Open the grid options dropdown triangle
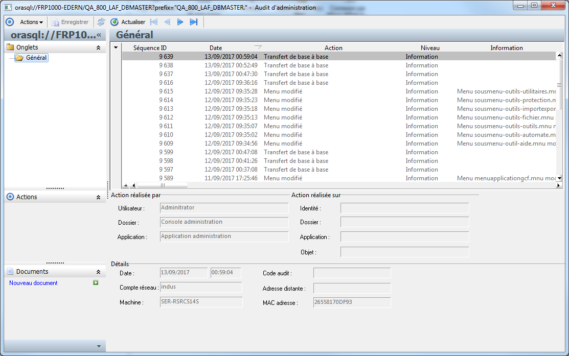Screen dimensions: 569x356 tap(116, 48)
